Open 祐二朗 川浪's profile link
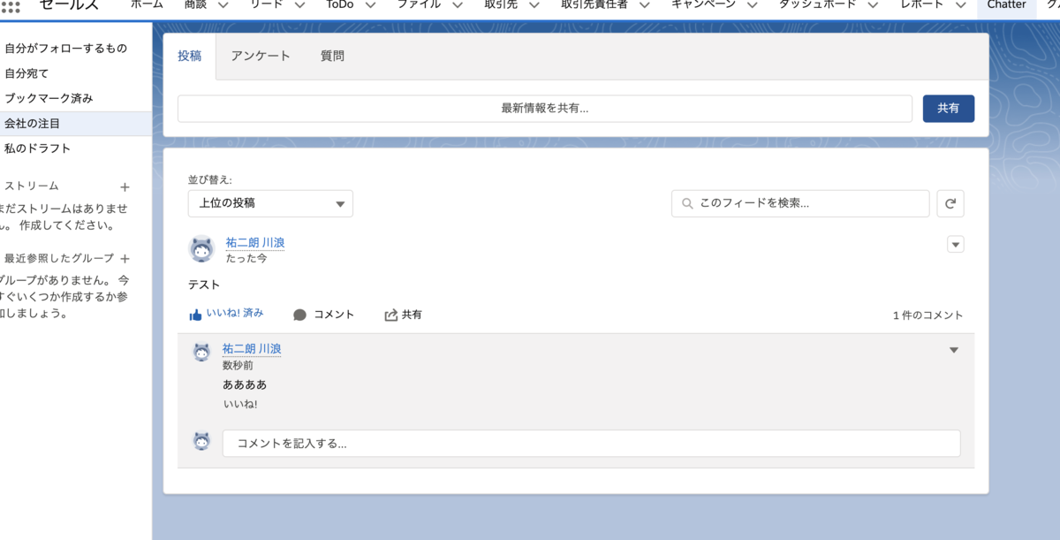Viewport: 1060px width, 540px height. (x=253, y=243)
